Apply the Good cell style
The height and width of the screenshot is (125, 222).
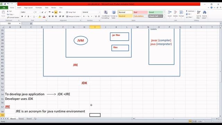click(x=156, y=12)
